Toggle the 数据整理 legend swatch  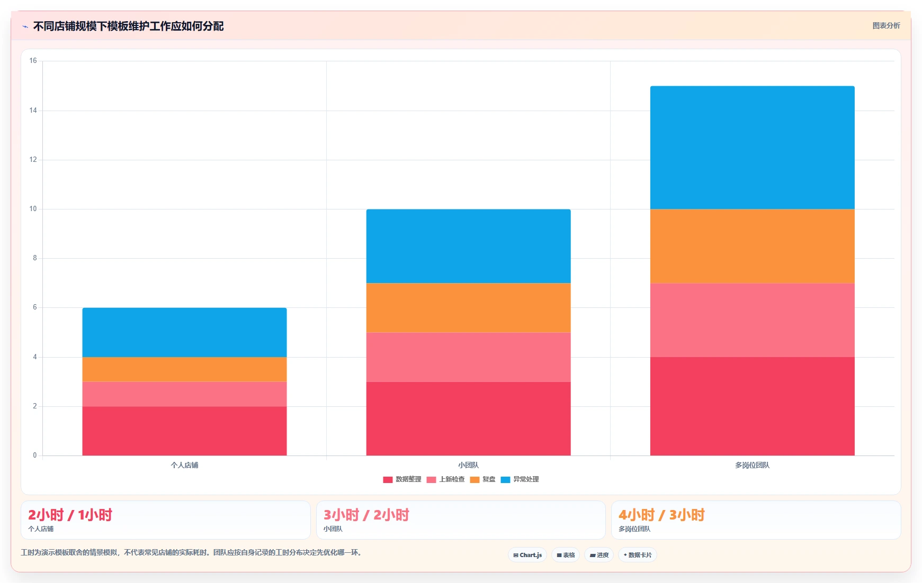388,480
